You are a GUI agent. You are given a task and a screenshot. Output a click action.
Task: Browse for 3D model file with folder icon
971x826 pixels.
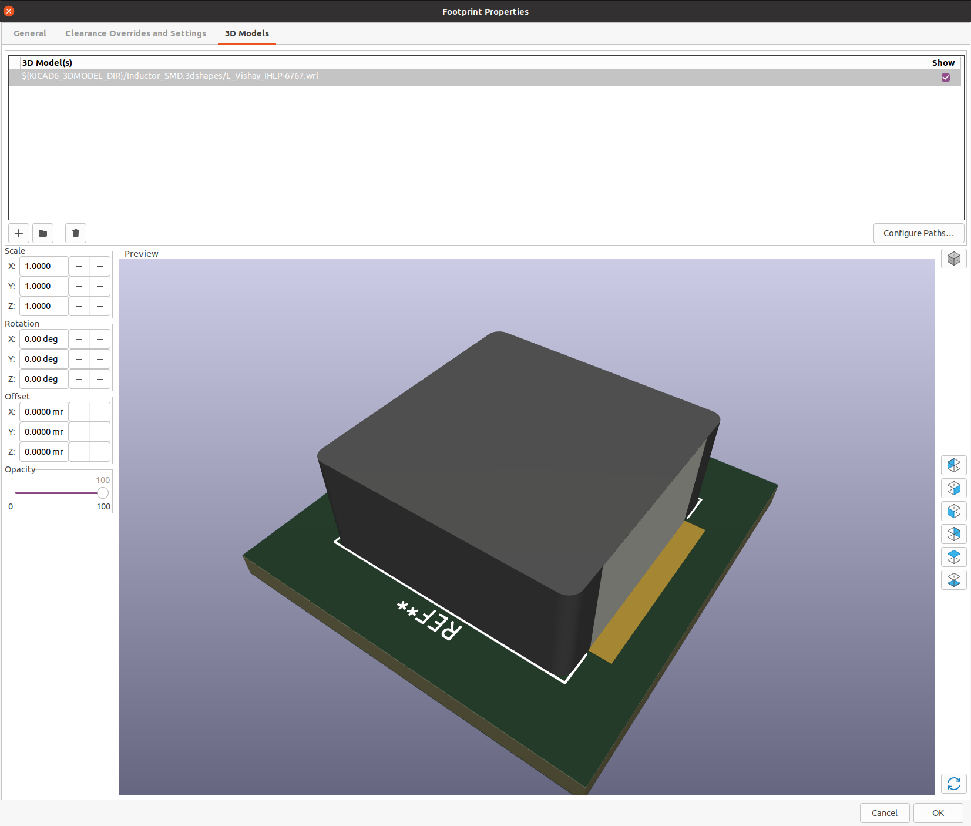(x=43, y=233)
